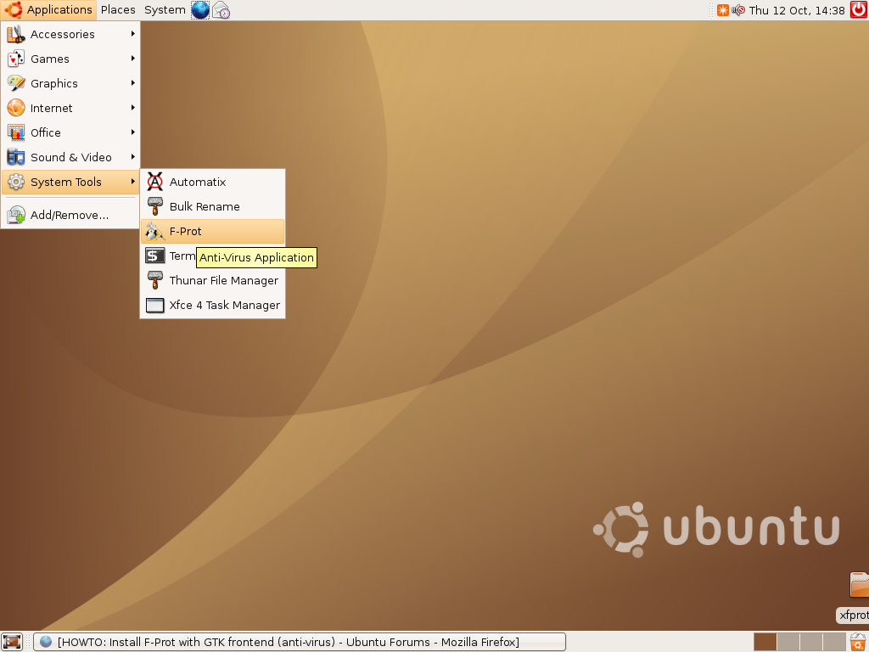The height and width of the screenshot is (652, 869).
Task: Click the Show Desktop button in bottom panel
Action: click(x=12, y=642)
